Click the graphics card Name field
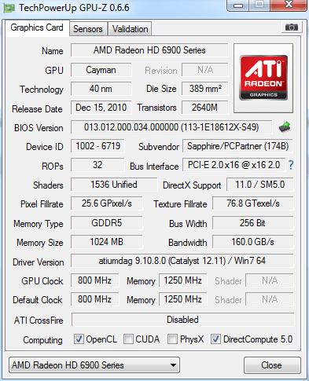The height and width of the screenshot is (381, 309). click(149, 50)
